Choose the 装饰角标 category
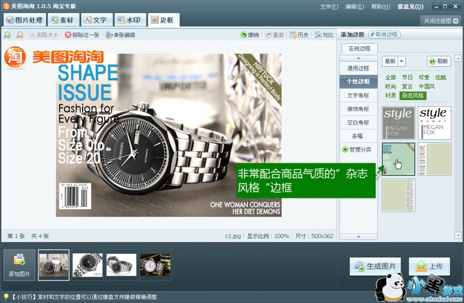The image size is (464, 303). click(x=358, y=109)
